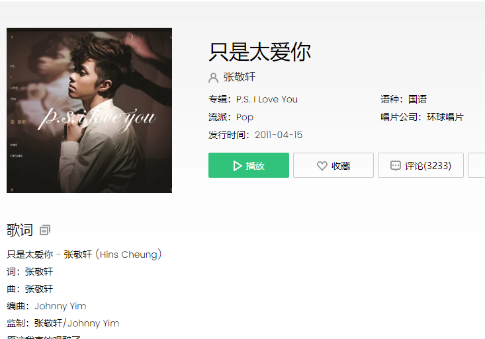Image resolution: width=485 pixels, height=339 pixels.
Task: Click the artist person icon
Action: click(214, 77)
